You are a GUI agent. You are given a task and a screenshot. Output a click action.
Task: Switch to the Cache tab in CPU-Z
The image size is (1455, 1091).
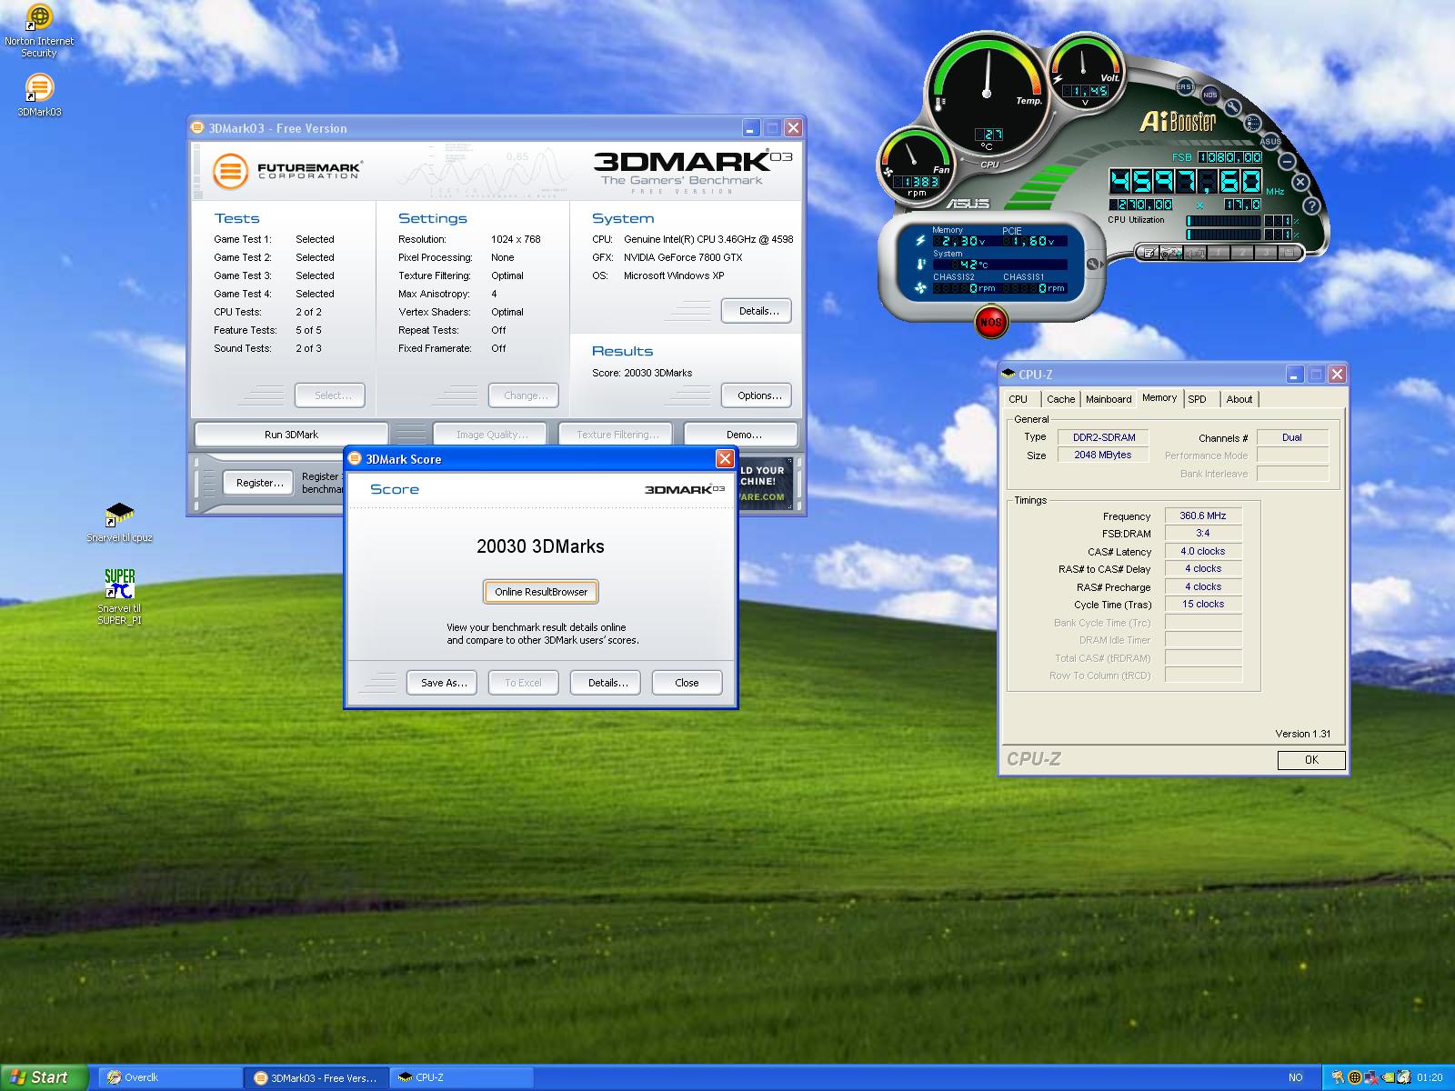click(x=1060, y=399)
